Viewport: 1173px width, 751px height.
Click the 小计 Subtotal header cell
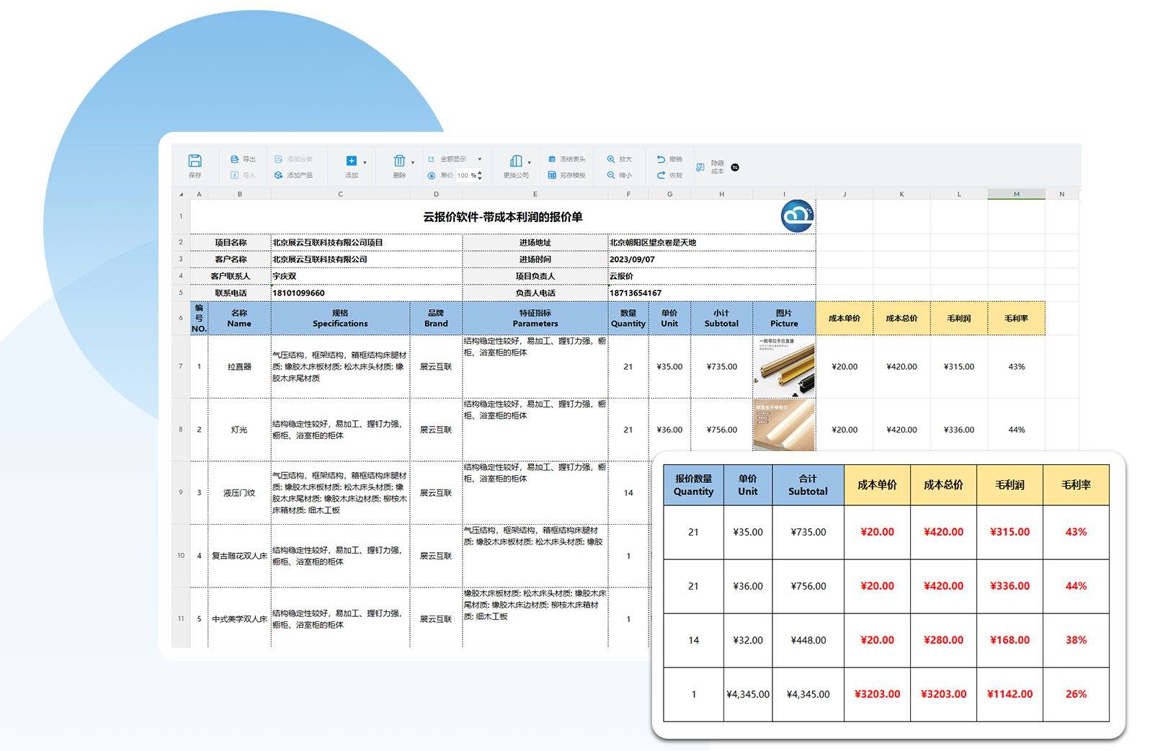coord(721,319)
